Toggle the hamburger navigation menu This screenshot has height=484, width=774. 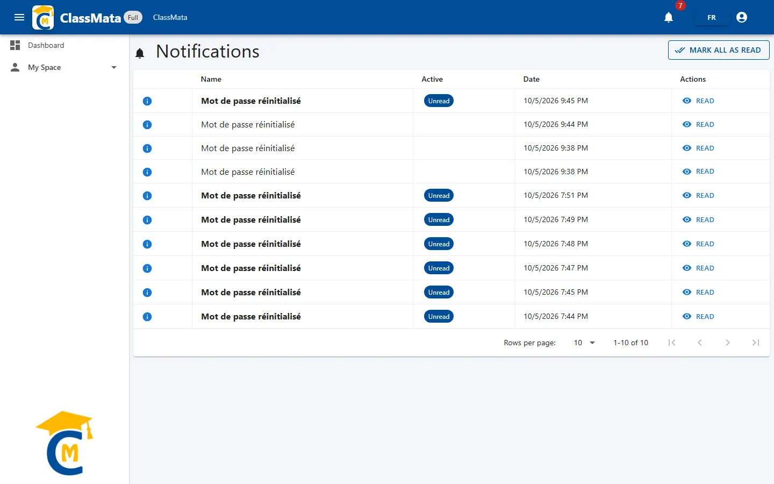[19, 17]
